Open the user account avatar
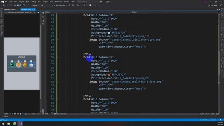The height and width of the screenshot is (126, 224). point(204,2)
